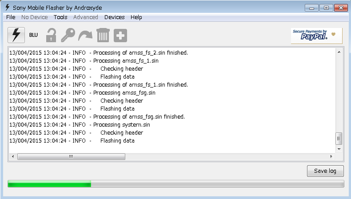This screenshot has width=351, height=199.
Task: Open the Devices menu
Action: pyautogui.click(x=114, y=17)
